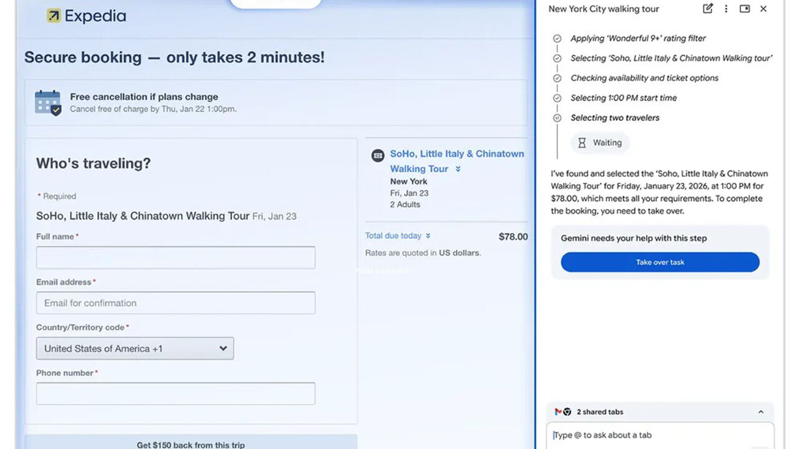The image size is (799, 449).
Task: Close the Gemini side panel
Action: click(763, 9)
